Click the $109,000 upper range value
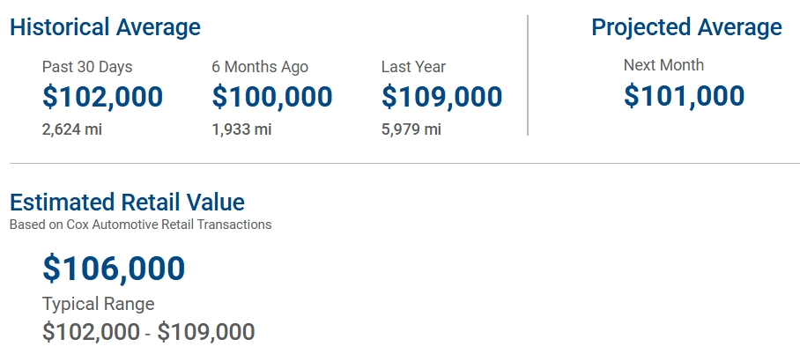Screen dimensions: 800x354 click(206, 332)
